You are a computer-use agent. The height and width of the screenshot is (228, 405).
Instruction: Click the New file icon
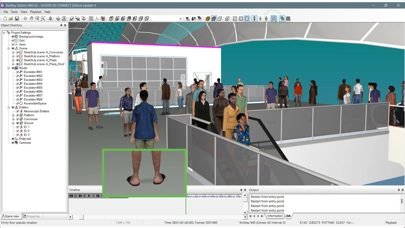5,19
